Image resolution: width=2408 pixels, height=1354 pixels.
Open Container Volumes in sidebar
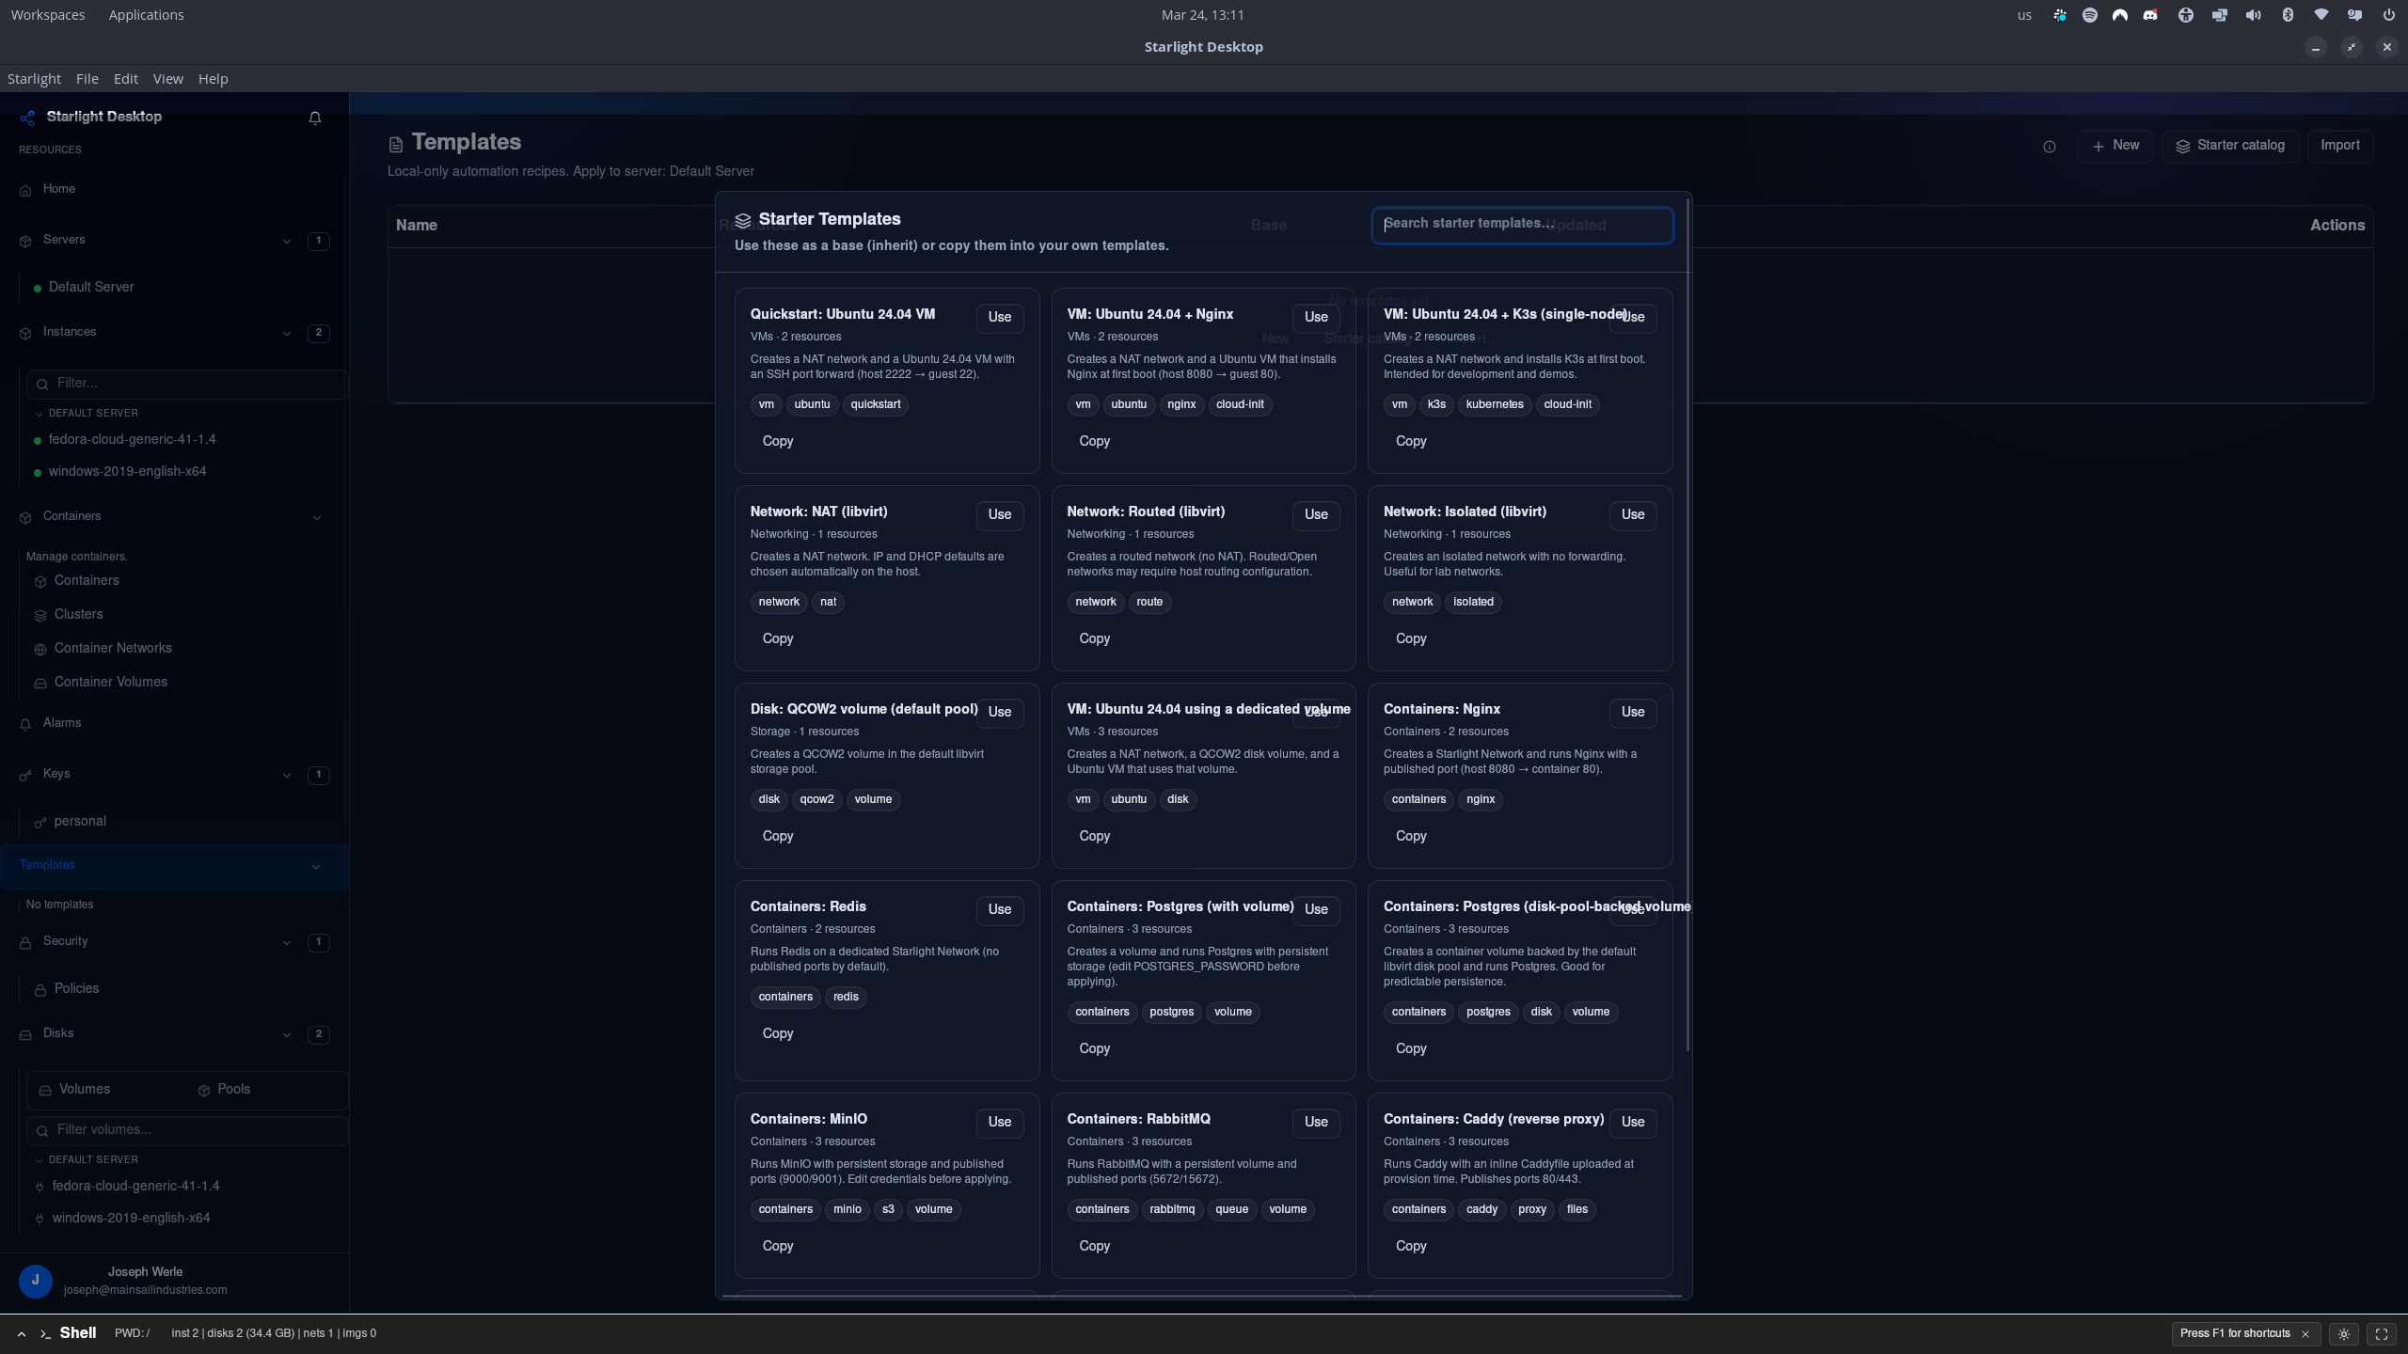click(x=111, y=682)
